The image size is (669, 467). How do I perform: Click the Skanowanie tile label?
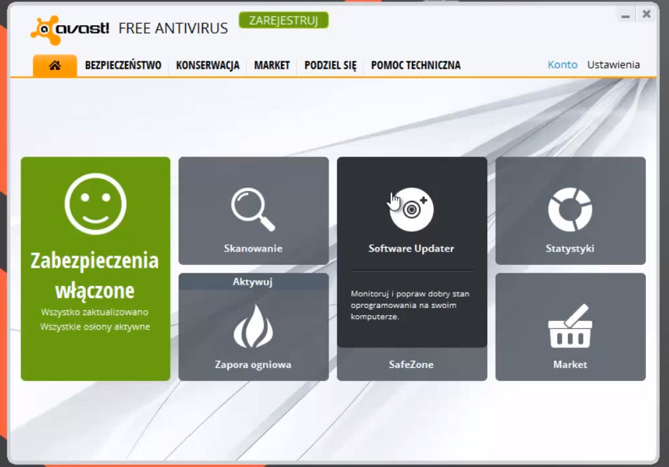[x=253, y=248]
